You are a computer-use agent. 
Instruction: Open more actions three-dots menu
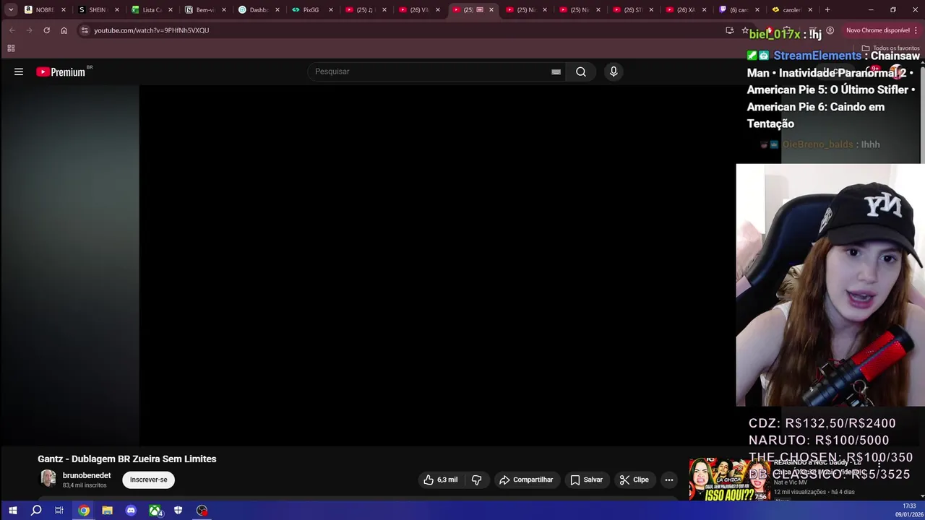[x=669, y=480]
